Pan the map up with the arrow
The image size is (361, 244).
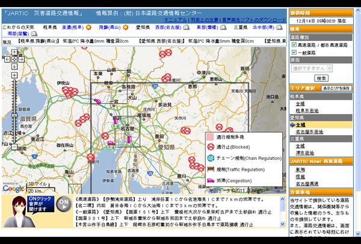14,53
